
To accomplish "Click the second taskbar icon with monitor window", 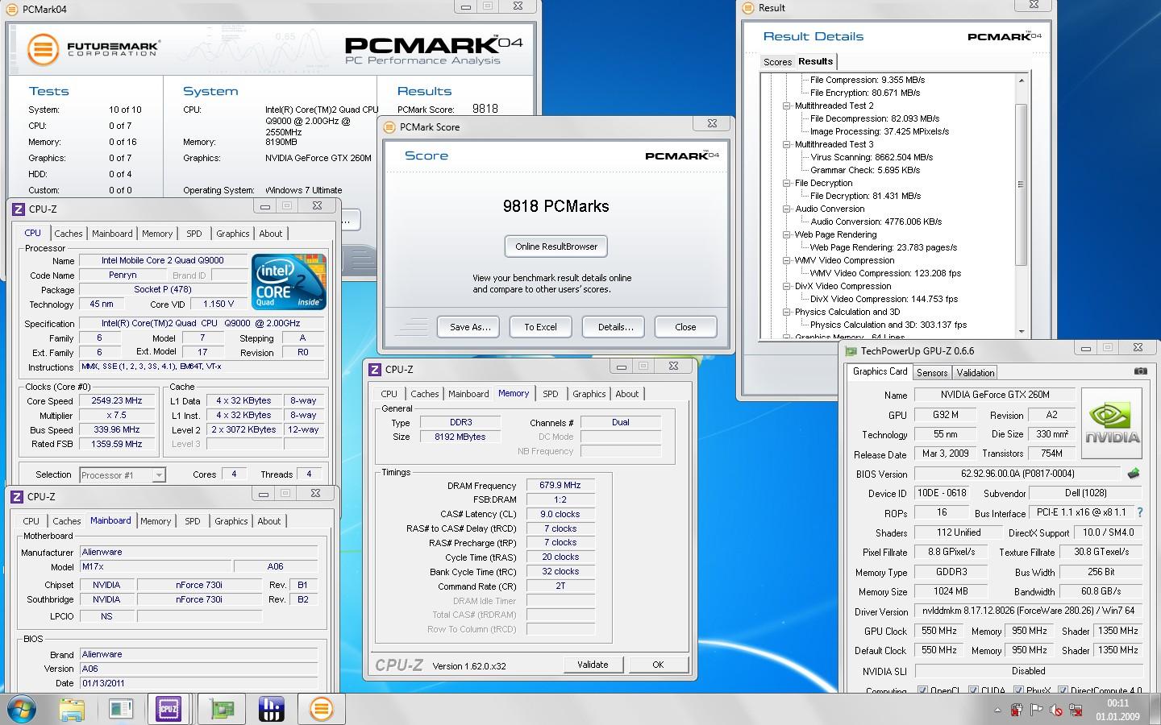I will 121,709.
